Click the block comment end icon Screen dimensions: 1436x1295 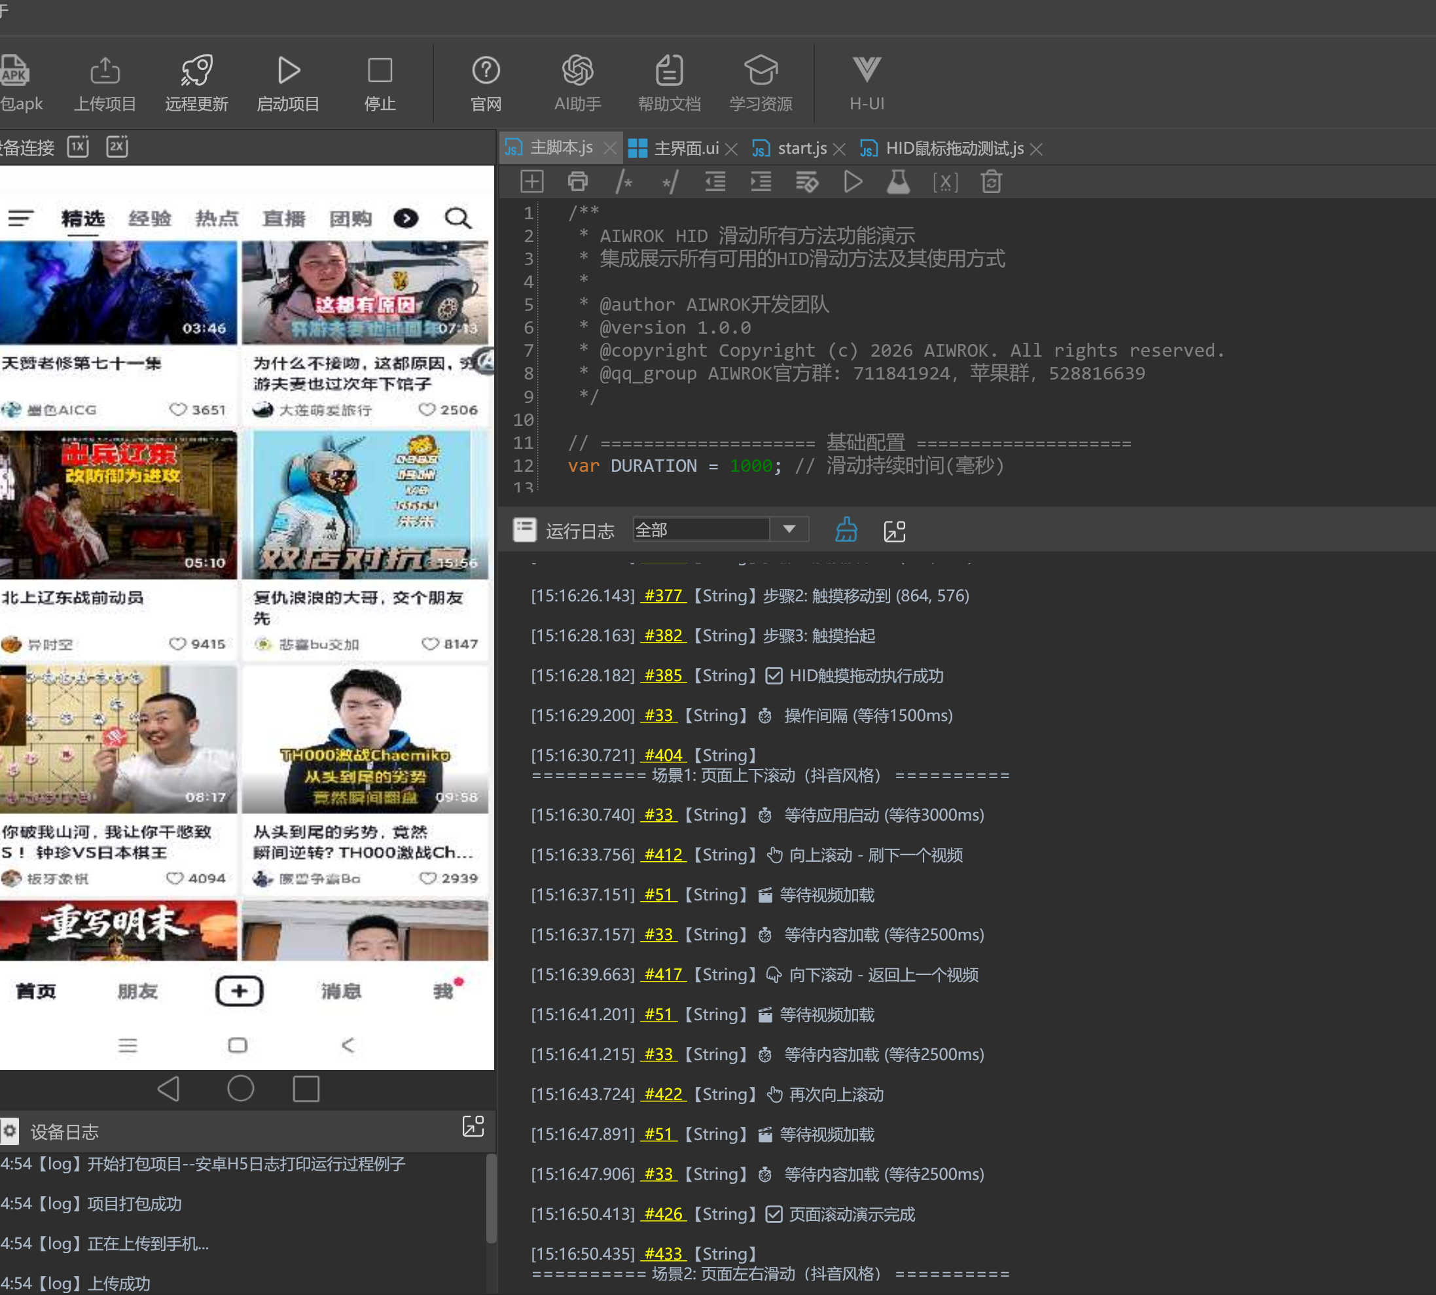670,182
